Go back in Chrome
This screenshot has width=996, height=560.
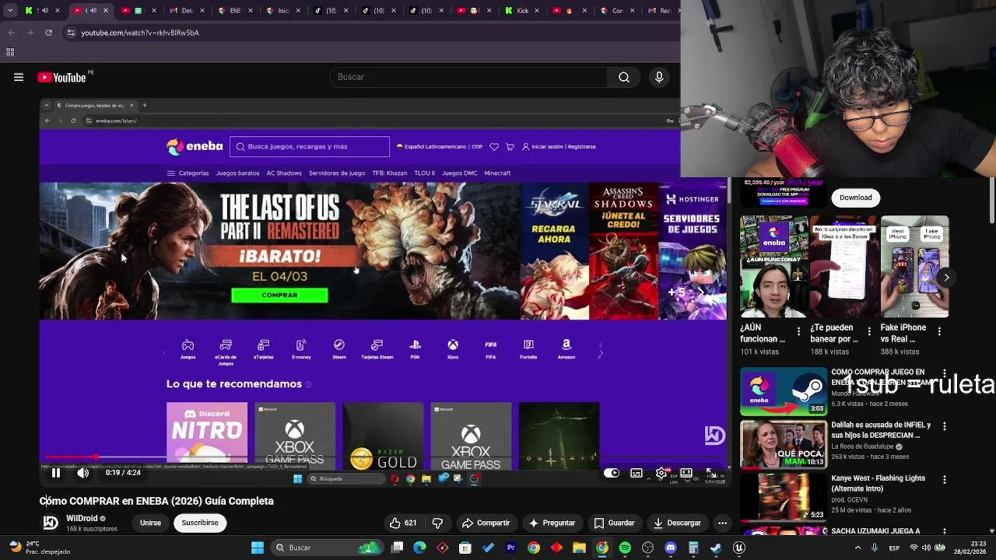pos(11,33)
